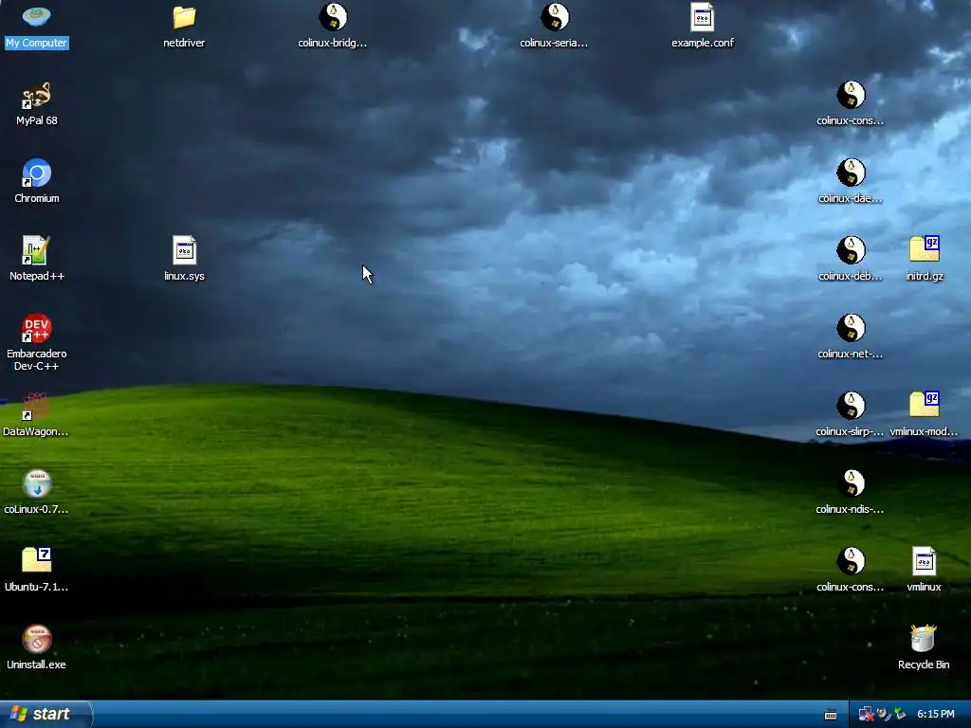This screenshot has height=728, width=971.
Task: Open the Windows start button
Action: pos(46,714)
